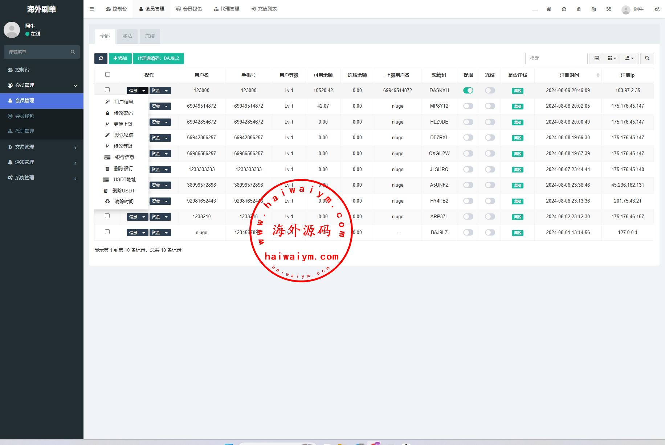The image size is (665, 445).
Task: Click the dark refresh table button
Action: (101, 58)
